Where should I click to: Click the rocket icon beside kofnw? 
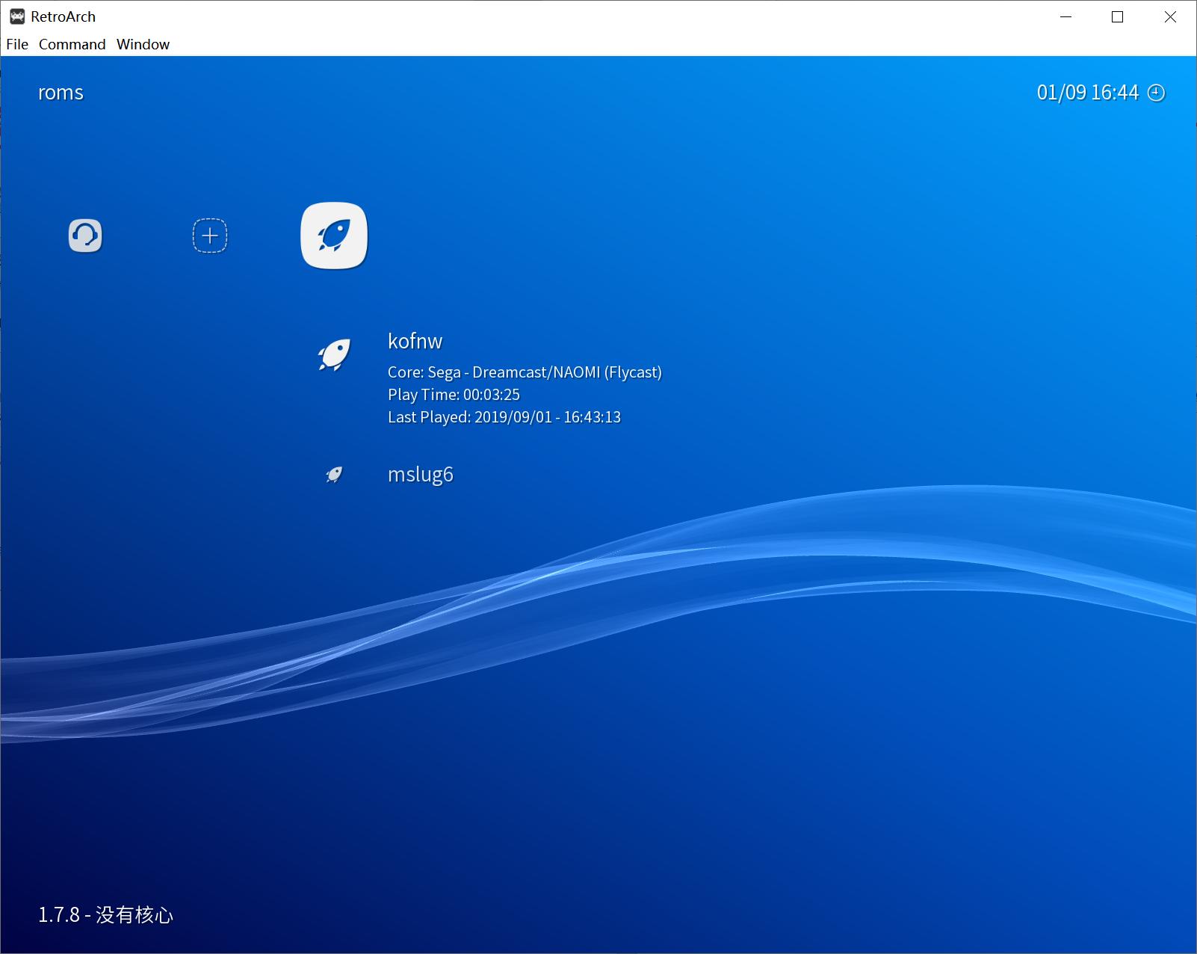click(334, 355)
